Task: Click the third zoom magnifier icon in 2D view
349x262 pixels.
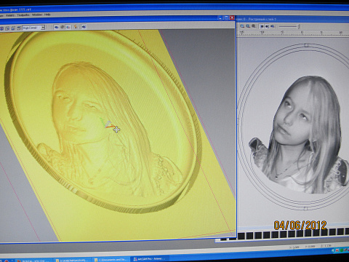Action: pyautogui.click(x=253, y=26)
